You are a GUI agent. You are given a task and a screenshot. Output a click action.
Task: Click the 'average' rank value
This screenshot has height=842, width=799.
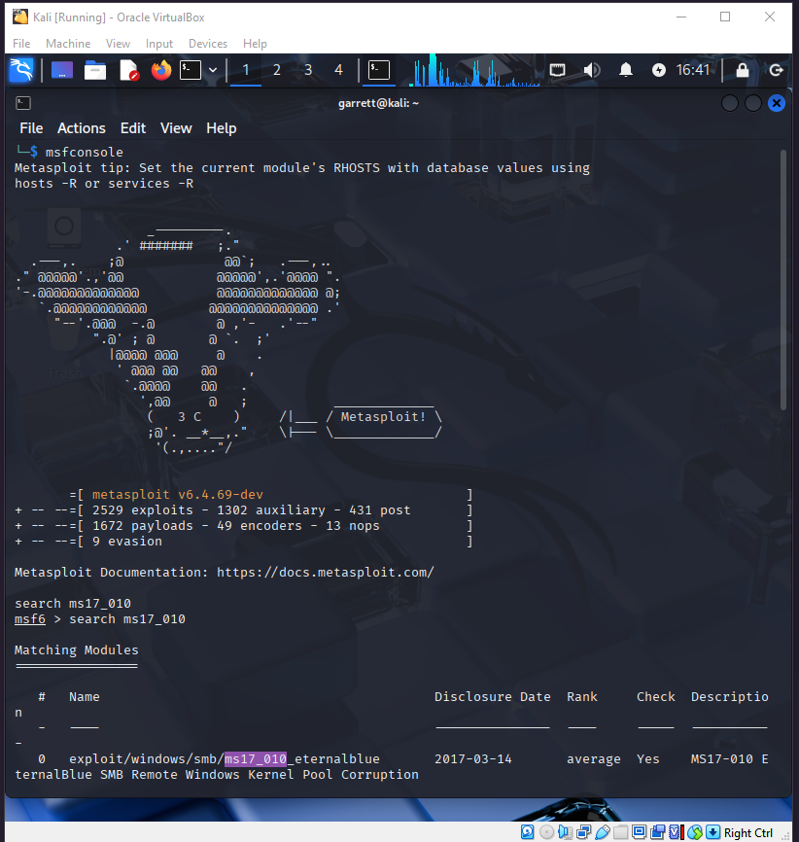coord(594,759)
